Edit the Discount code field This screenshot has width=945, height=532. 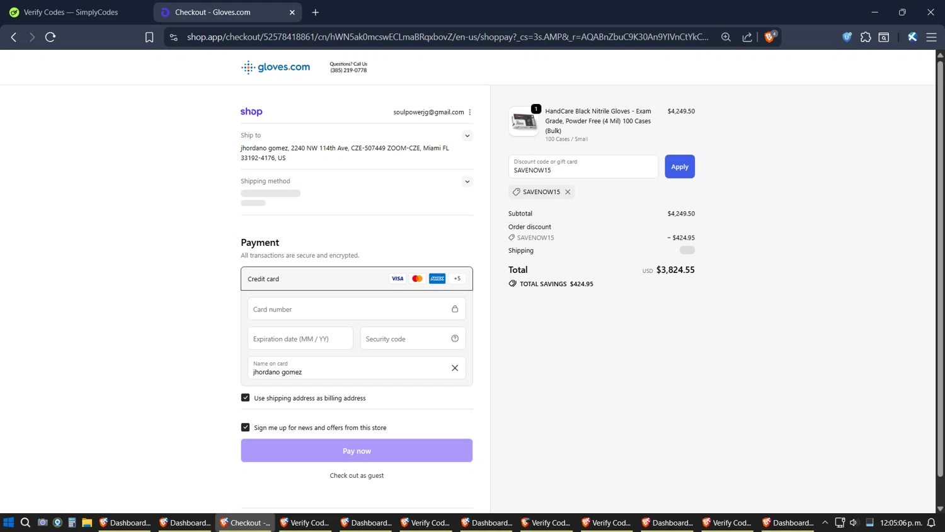pos(583,166)
